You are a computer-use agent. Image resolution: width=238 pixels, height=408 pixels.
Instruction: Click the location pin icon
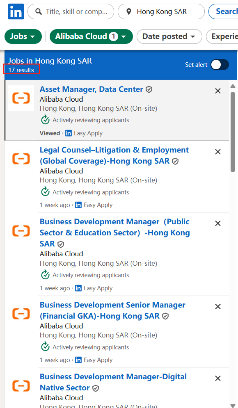click(128, 11)
